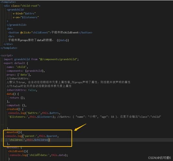Click the div class="child-root" line
Viewport: 173px width, 161px height.
click(x=22, y=6)
